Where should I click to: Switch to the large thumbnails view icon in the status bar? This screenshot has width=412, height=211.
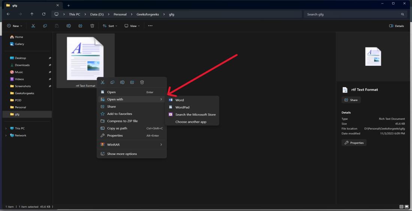point(406,207)
